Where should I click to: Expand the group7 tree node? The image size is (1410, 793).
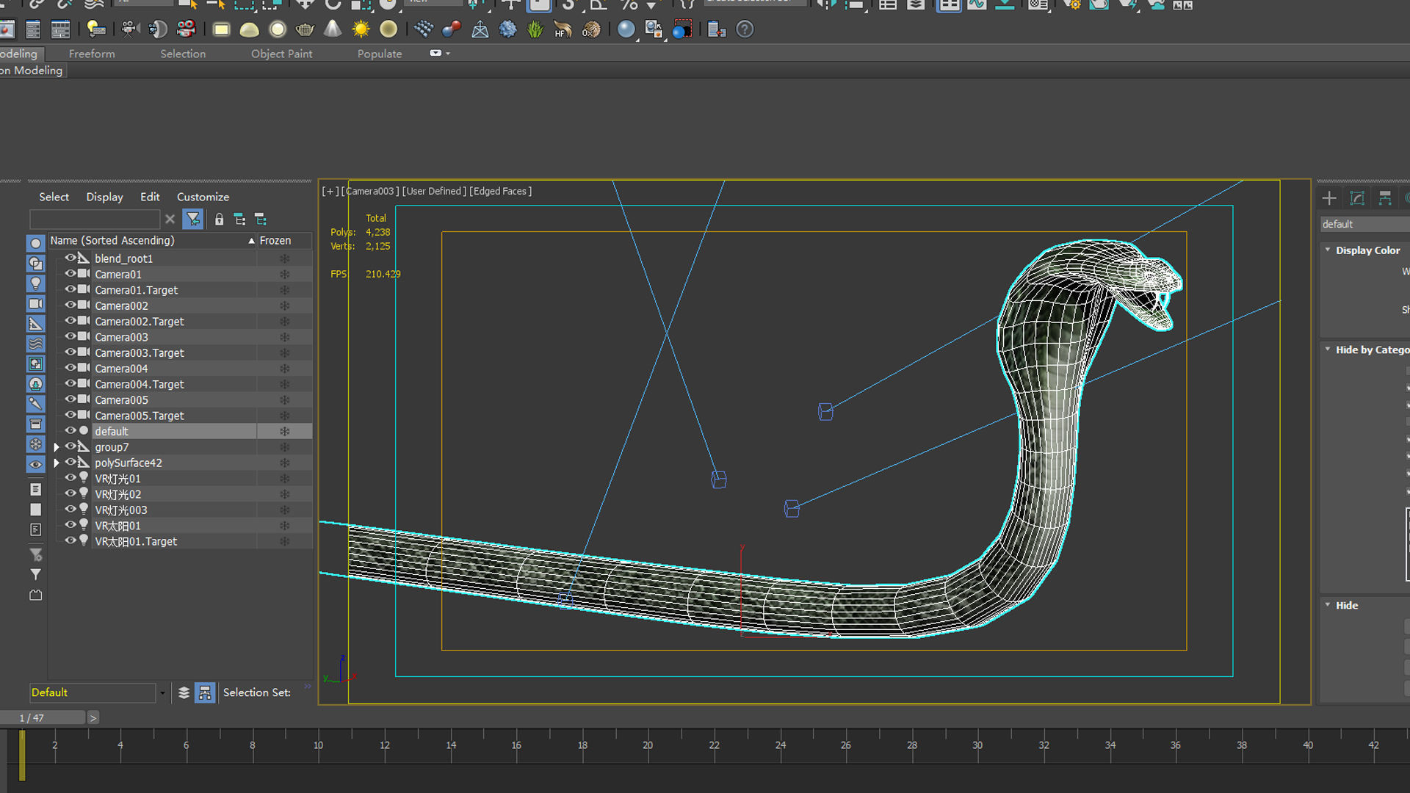[x=57, y=447]
